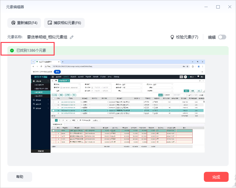Viewport: 236px width, 188px height.
Task: Open the page-size dropdown in the preview pagination
Action: [x=96, y=120]
